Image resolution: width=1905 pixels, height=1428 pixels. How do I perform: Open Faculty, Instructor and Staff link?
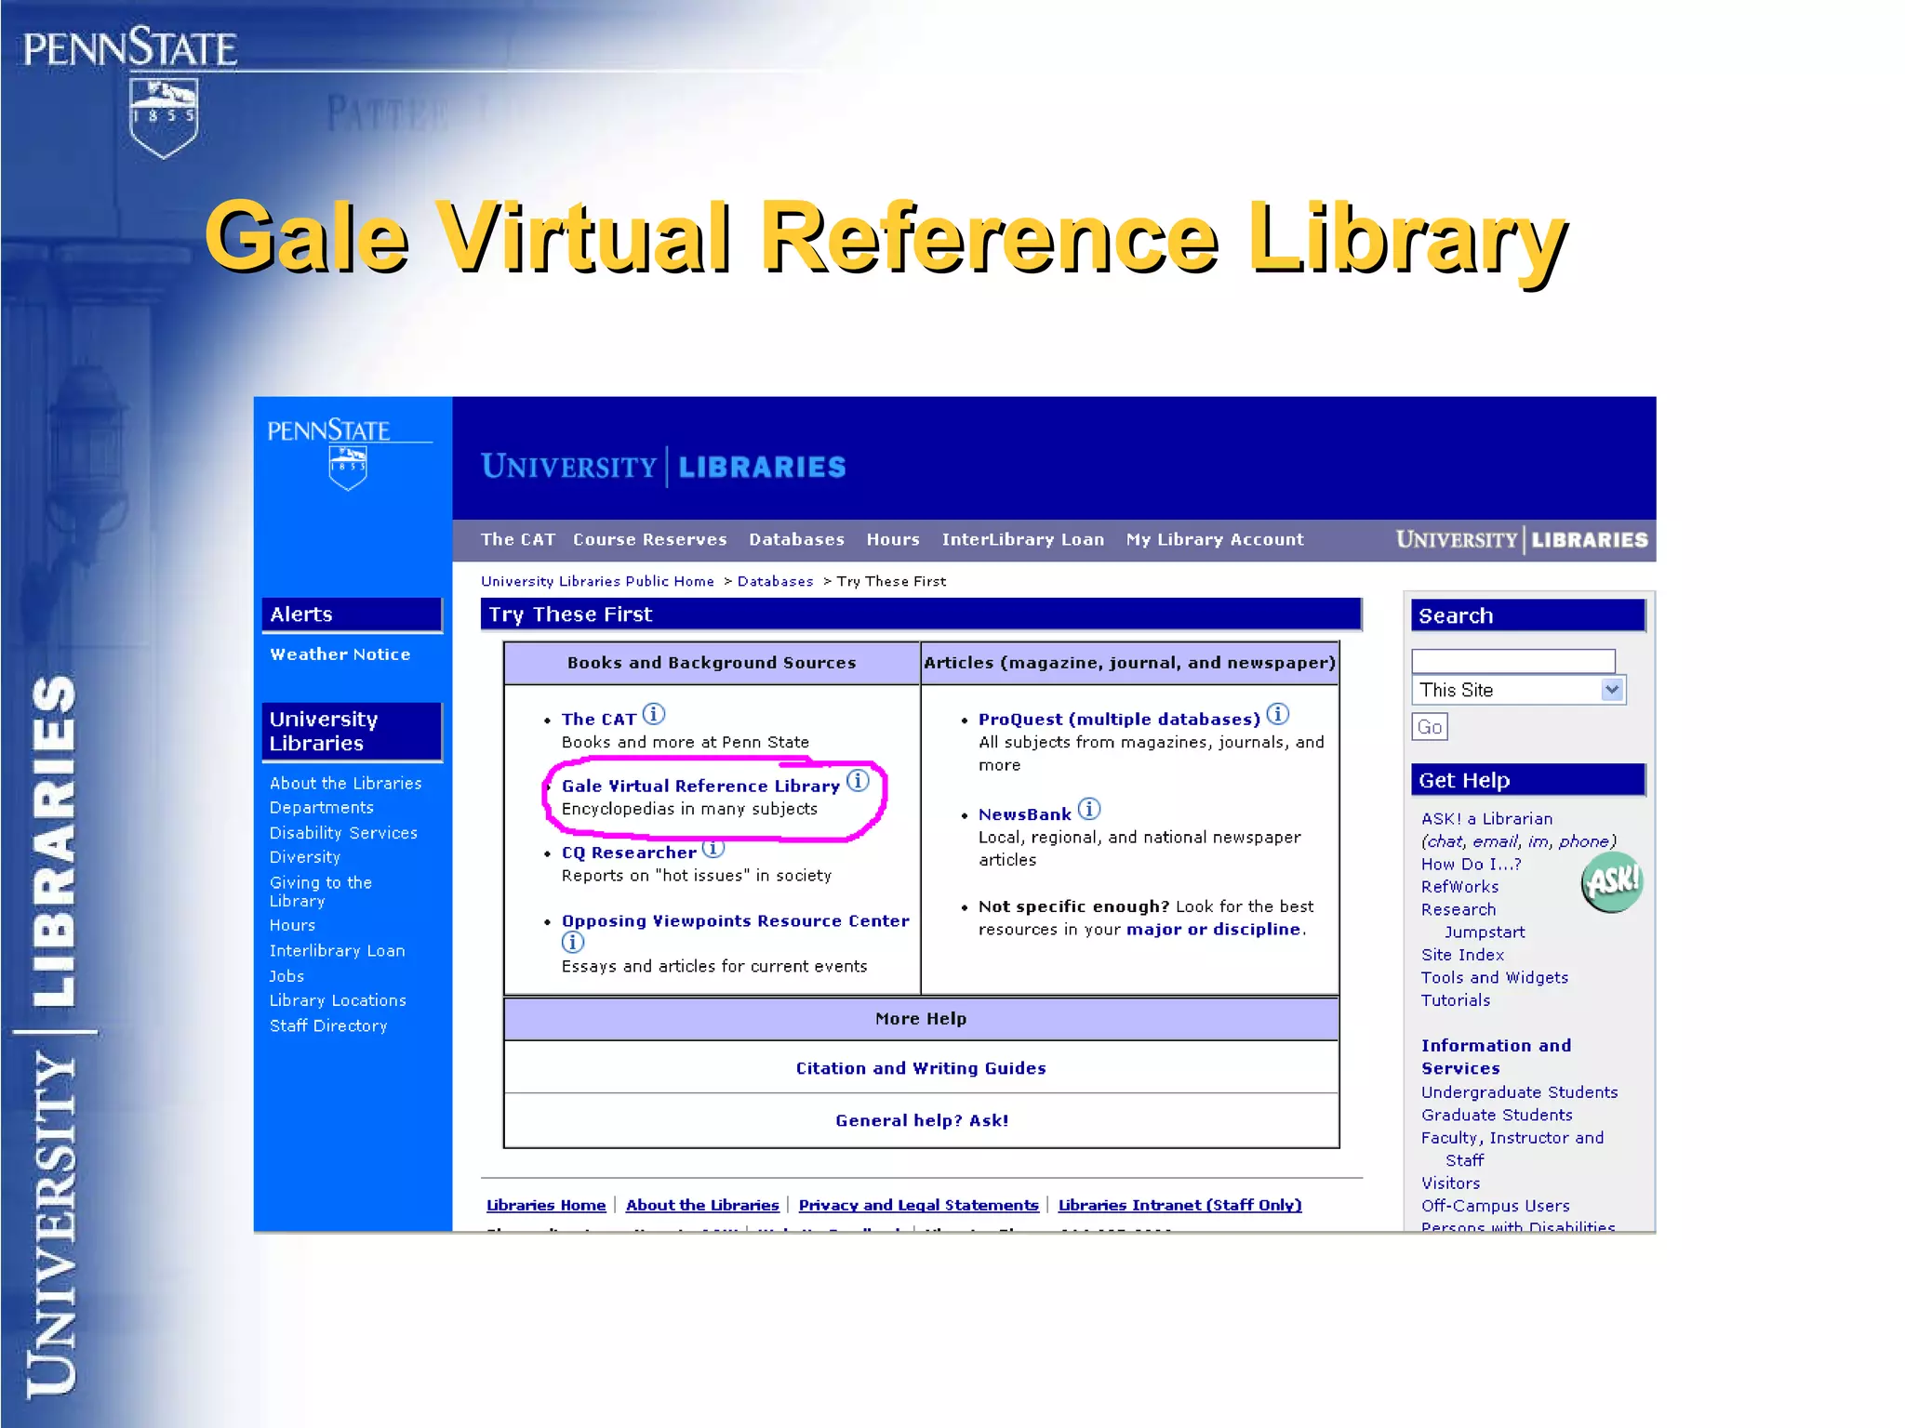[x=1512, y=1149]
